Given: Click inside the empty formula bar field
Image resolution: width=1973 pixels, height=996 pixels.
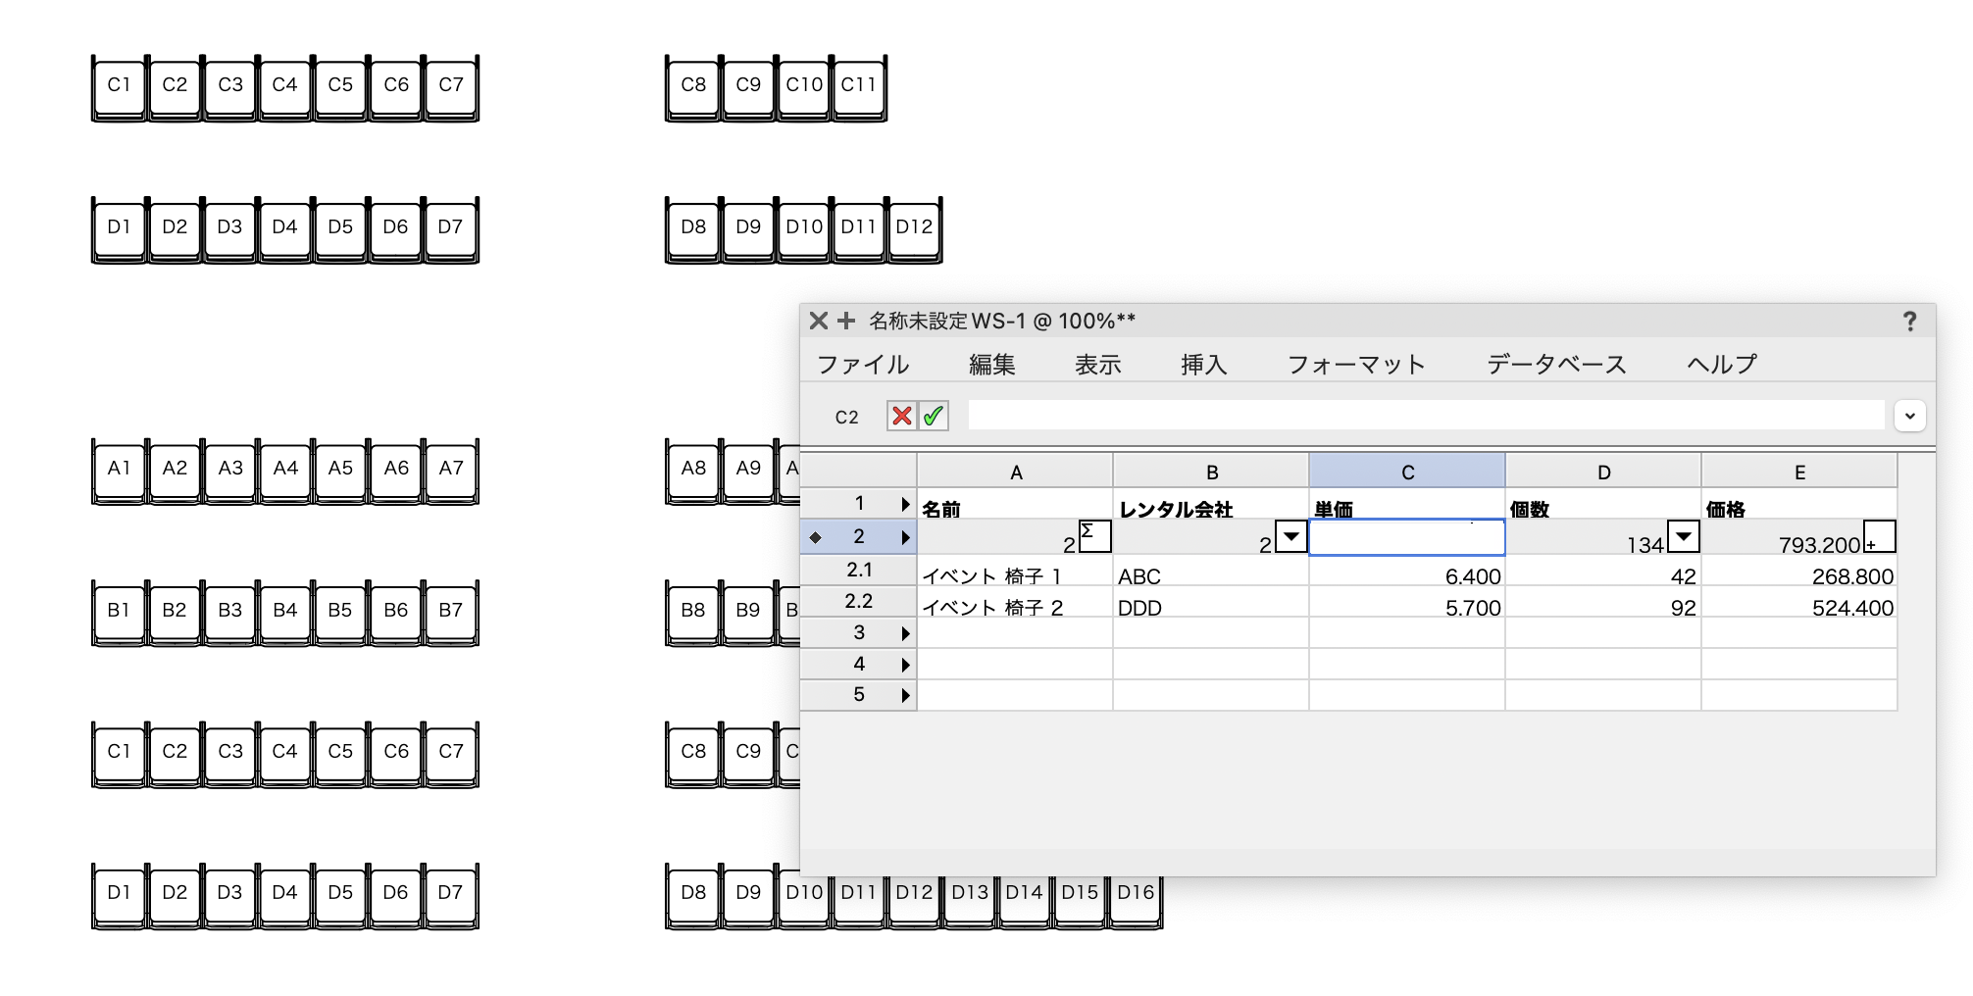Looking at the screenshot, I should tap(1422, 415).
